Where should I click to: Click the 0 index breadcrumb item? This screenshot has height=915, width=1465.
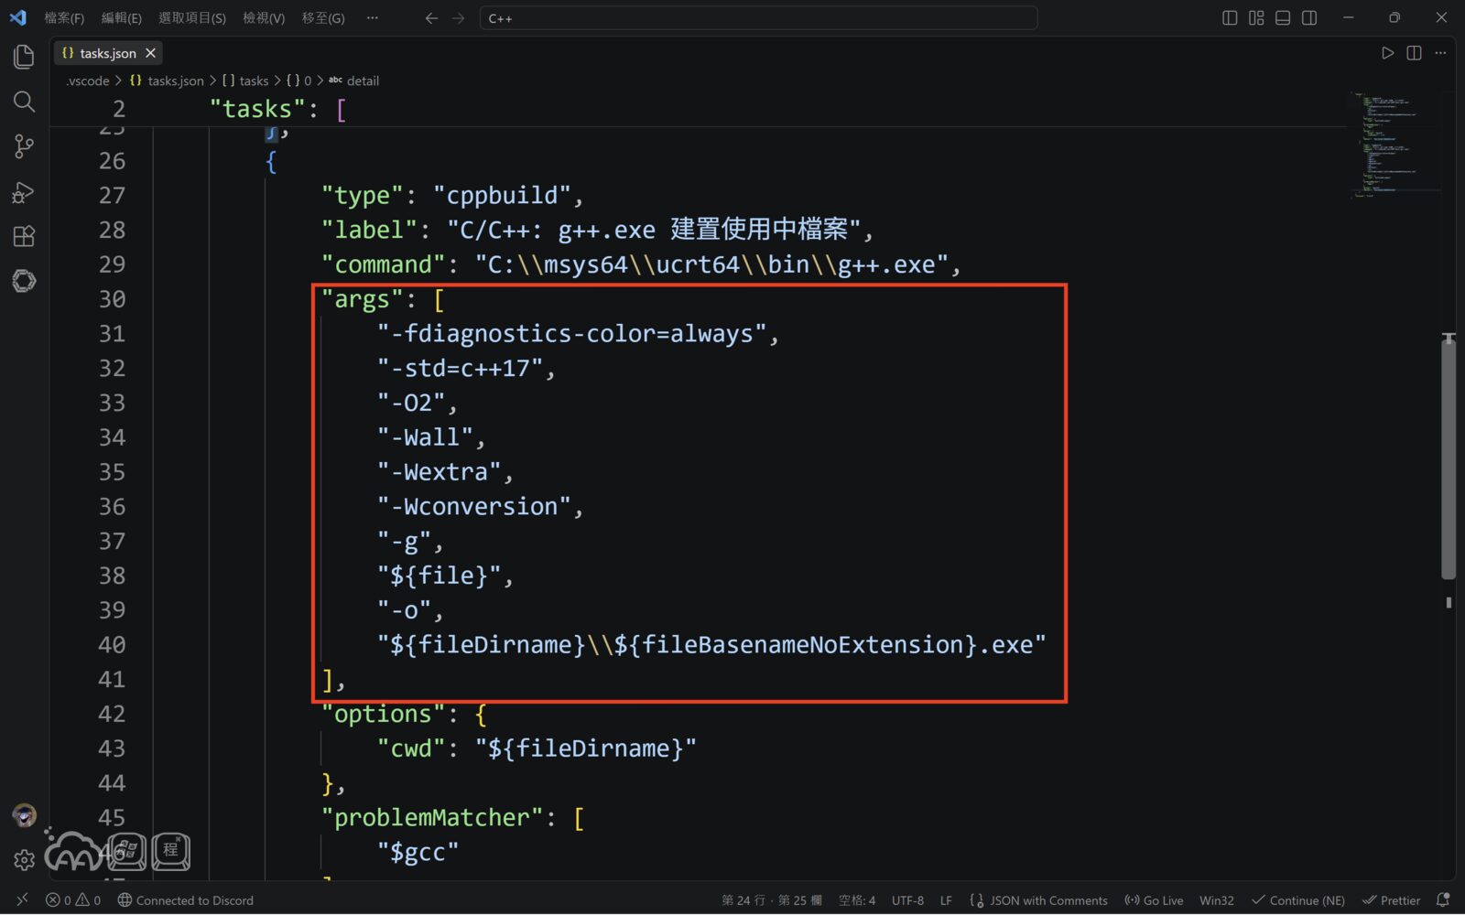[299, 81]
